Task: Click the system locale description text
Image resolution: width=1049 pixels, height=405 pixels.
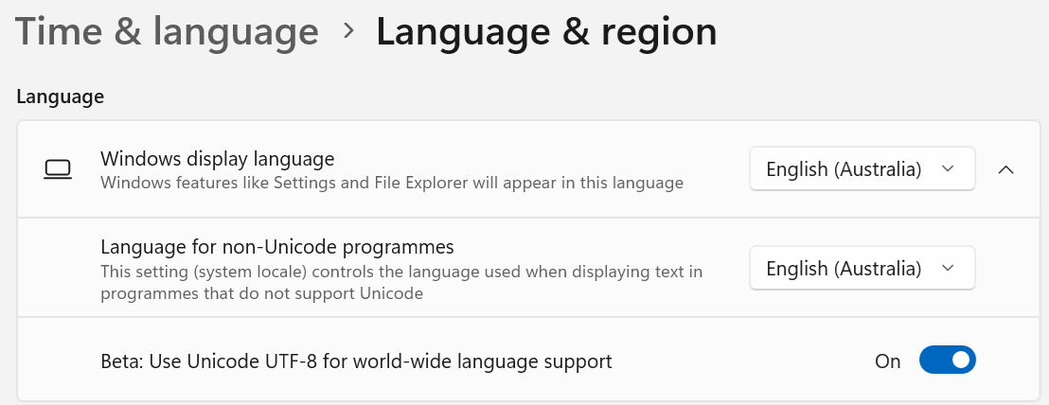Action: 401,283
